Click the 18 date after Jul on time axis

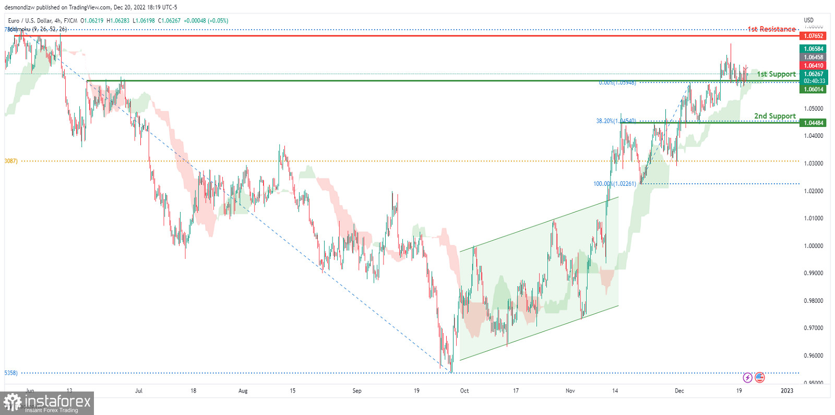tap(193, 390)
